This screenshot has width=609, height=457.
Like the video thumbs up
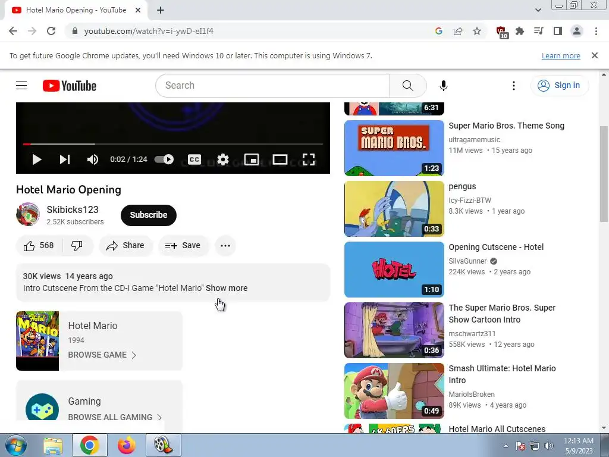coord(39,246)
